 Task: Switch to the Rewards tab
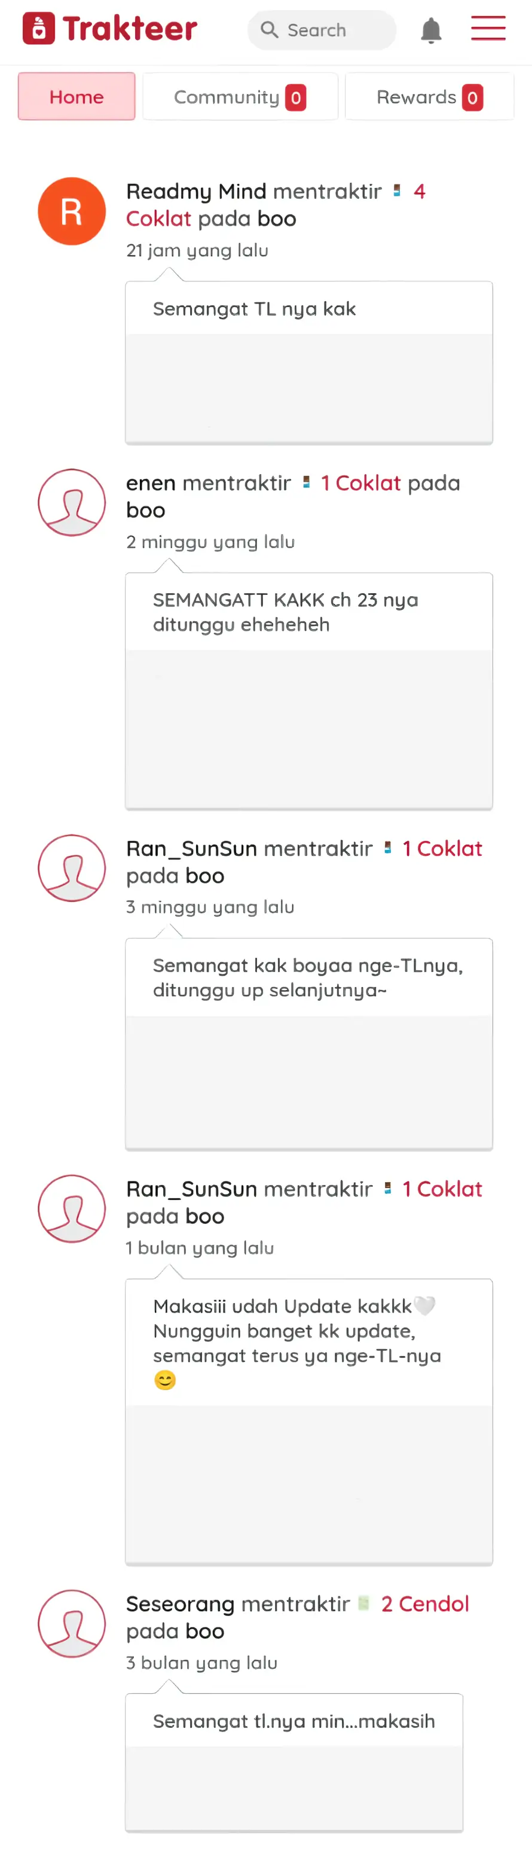click(x=430, y=96)
